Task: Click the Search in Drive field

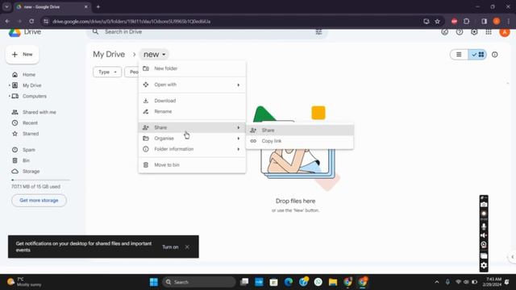Action: pyautogui.click(x=207, y=32)
